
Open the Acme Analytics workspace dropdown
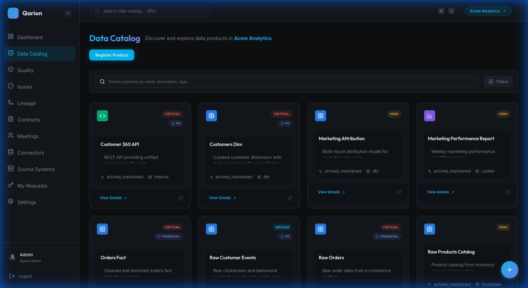pyautogui.click(x=488, y=11)
